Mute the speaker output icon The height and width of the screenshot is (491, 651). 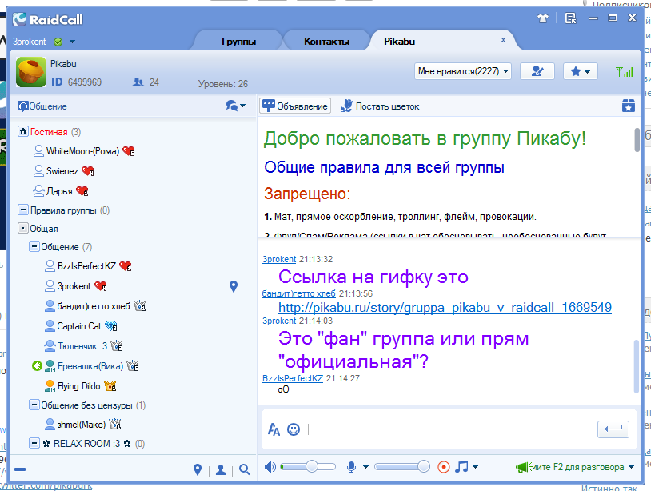[x=270, y=467]
